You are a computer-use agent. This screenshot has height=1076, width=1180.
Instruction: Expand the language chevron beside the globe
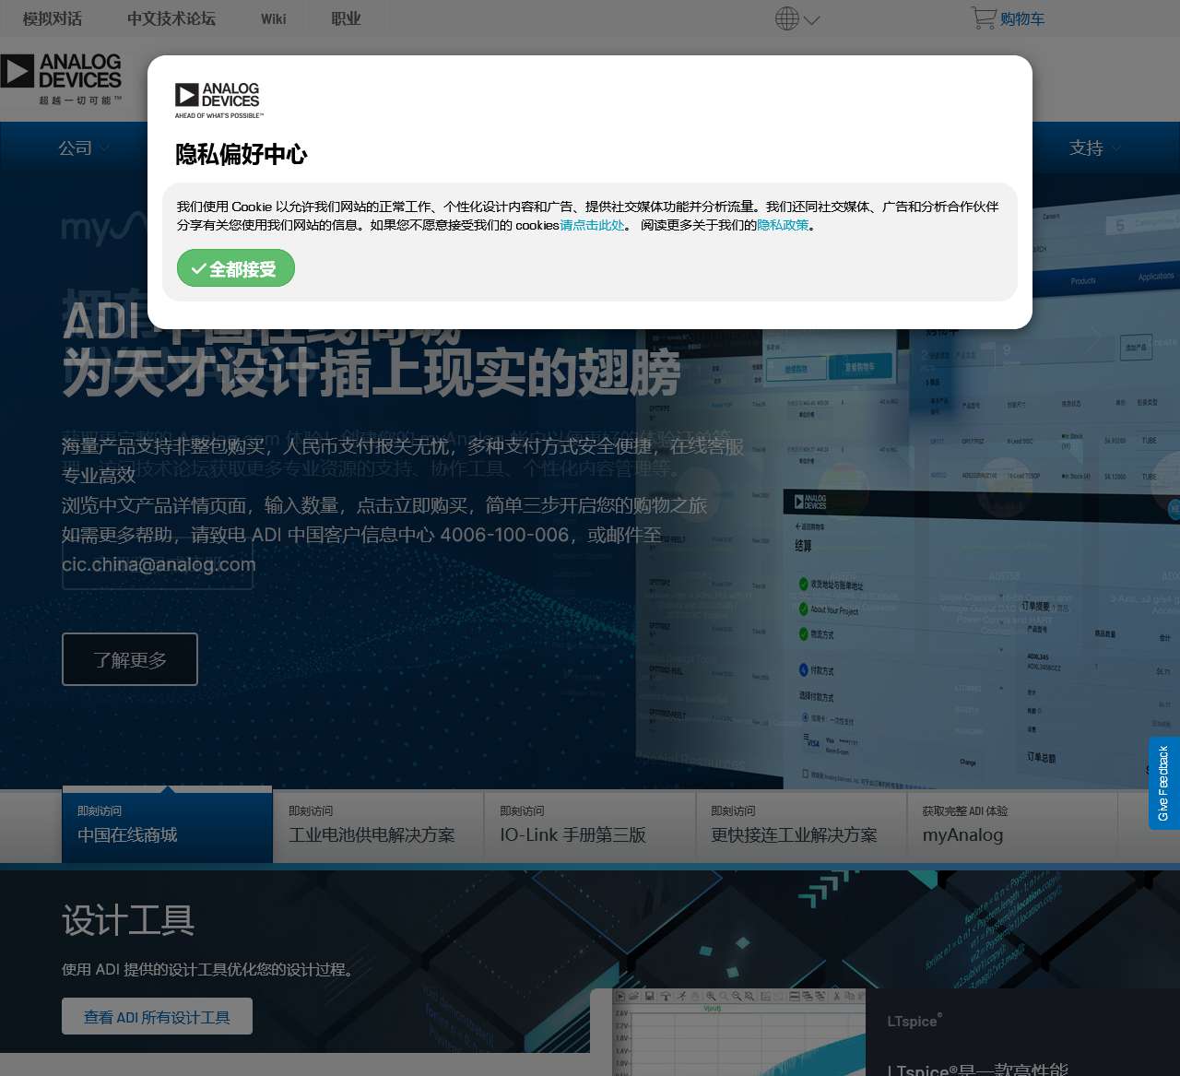tap(811, 19)
